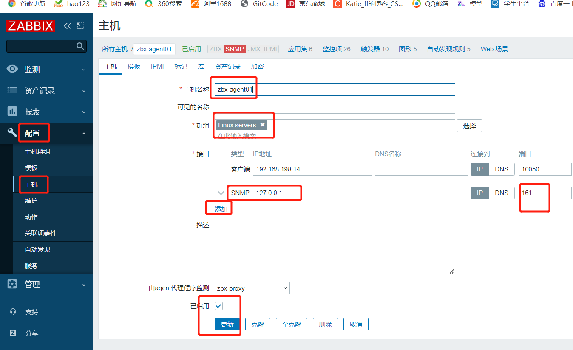573x350 pixels.
Task: Click the 报表 chart icon
Action: point(12,112)
